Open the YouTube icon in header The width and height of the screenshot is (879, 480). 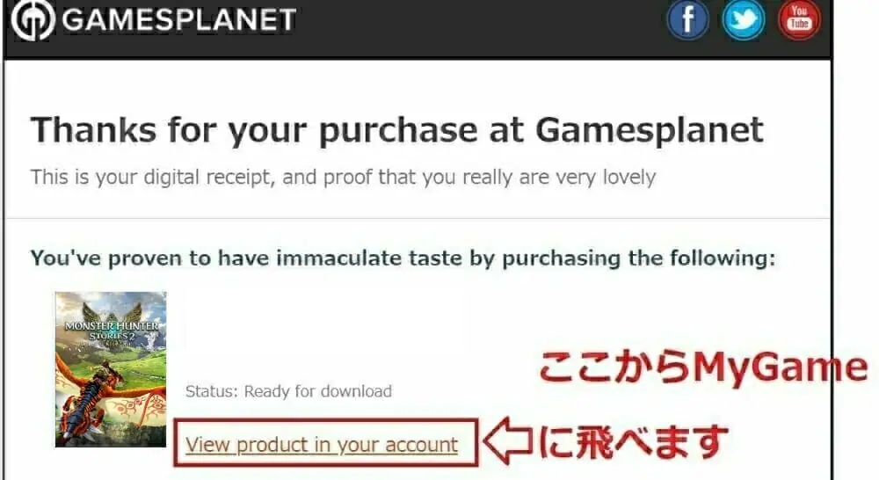click(x=799, y=19)
